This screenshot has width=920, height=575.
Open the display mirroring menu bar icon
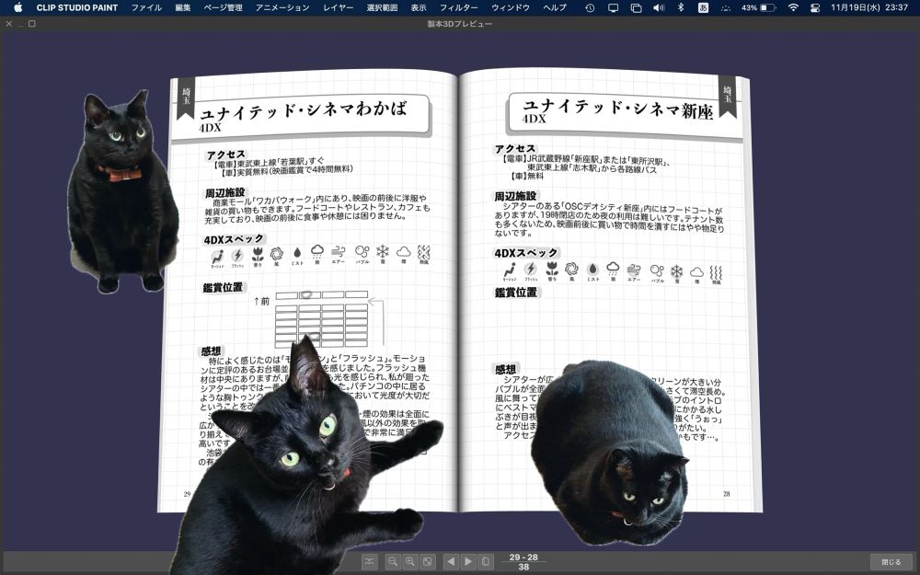(x=613, y=7)
